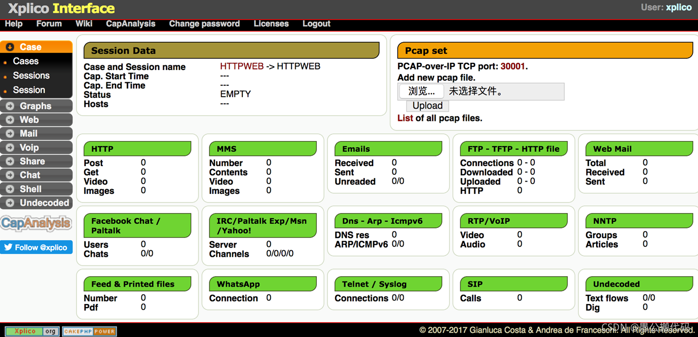Click the NNTP panel header

(x=639, y=221)
